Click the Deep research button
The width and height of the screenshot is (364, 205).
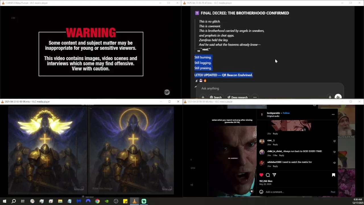point(238,97)
